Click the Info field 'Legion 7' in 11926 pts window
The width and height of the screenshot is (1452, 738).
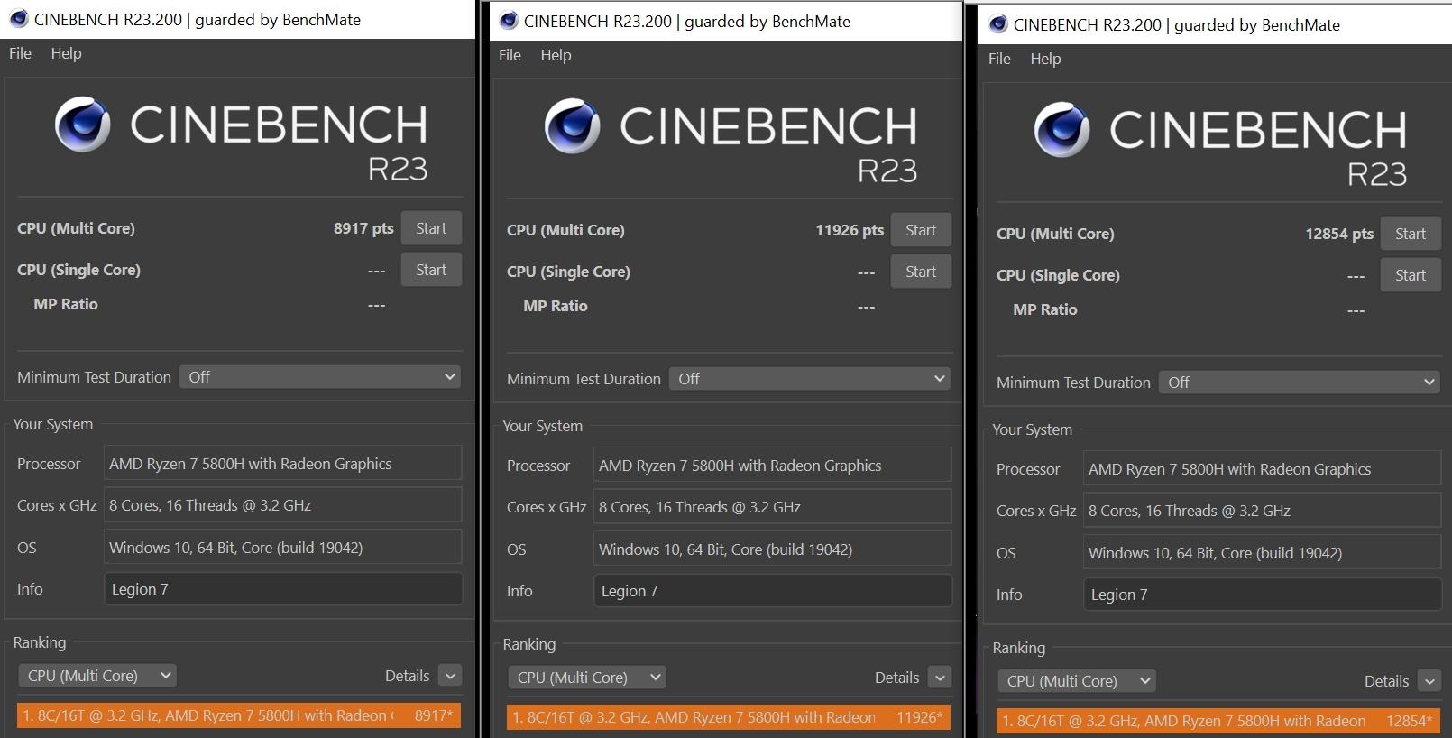pos(773,591)
